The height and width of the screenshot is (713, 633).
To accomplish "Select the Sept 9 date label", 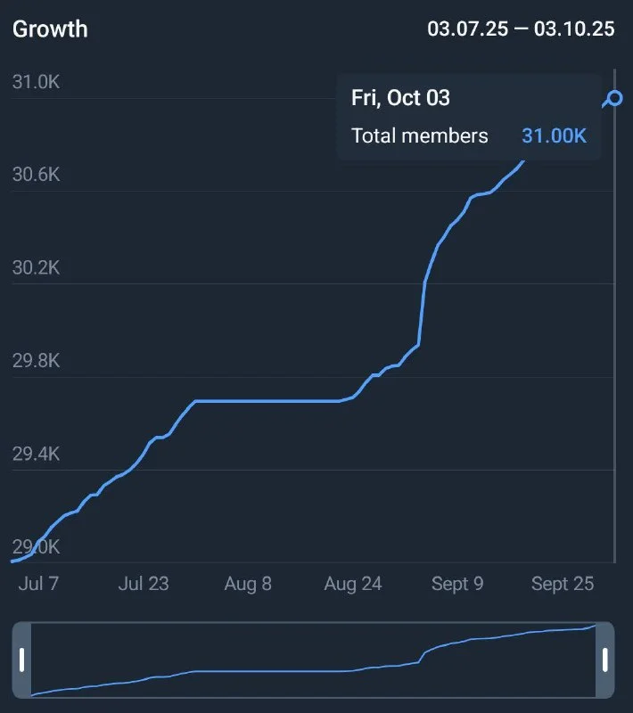I will pos(457,584).
